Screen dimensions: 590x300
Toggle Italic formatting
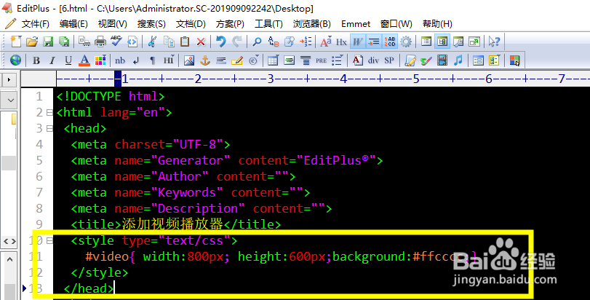[52, 60]
